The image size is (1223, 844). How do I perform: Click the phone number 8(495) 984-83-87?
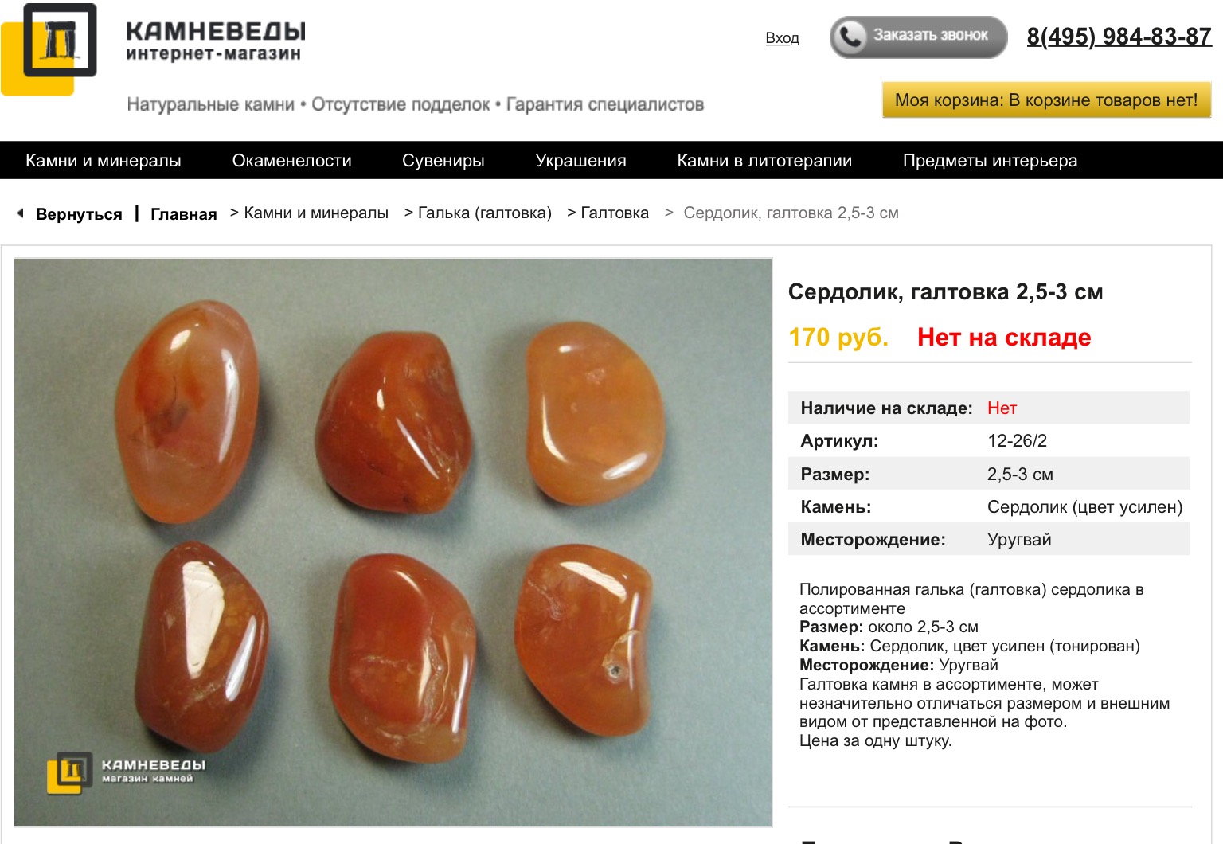click(1119, 37)
